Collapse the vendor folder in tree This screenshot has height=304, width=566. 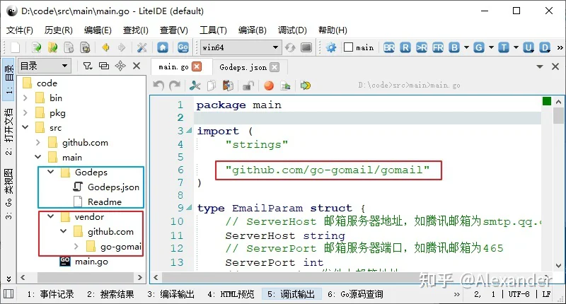coord(47,216)
